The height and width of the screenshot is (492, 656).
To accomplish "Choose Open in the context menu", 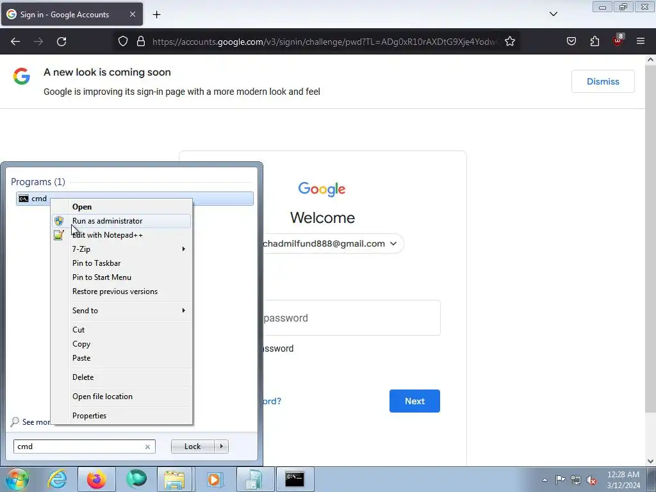I will pos(121,207).
